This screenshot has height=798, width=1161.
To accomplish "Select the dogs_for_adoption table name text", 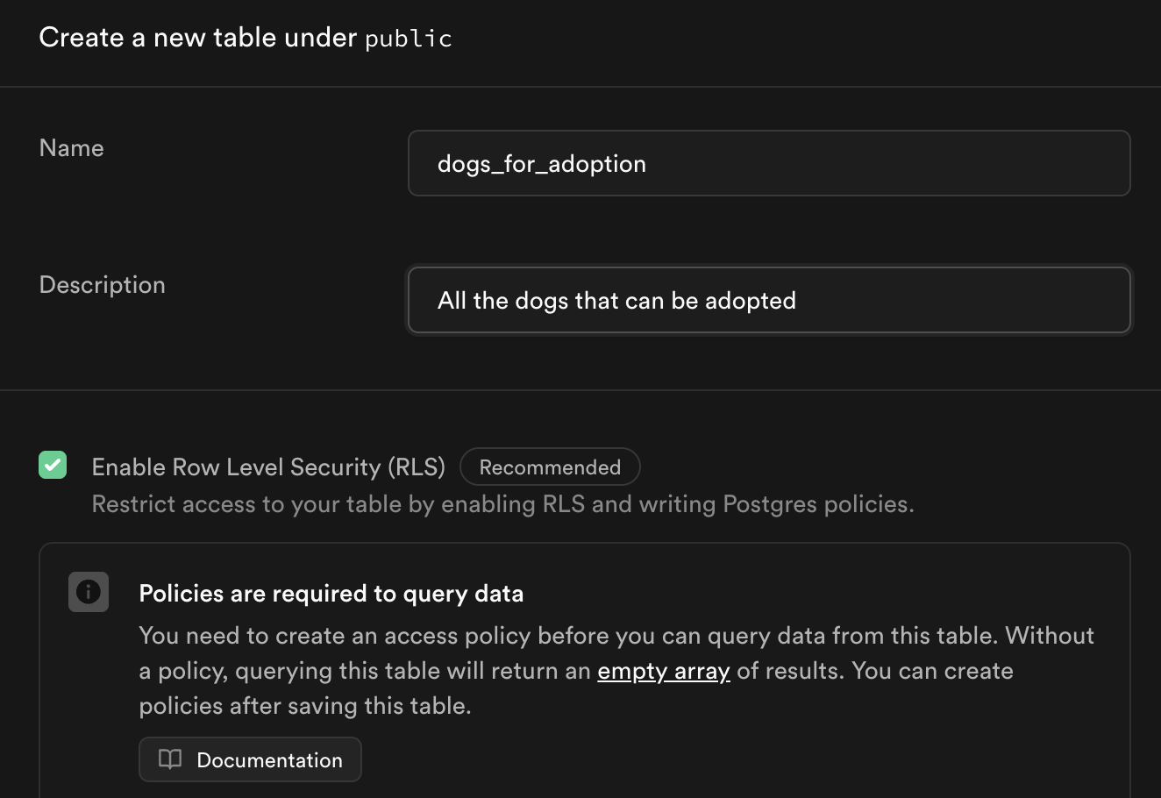I will 541,163.
